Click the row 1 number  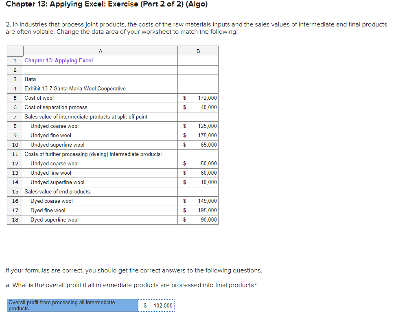15,60
